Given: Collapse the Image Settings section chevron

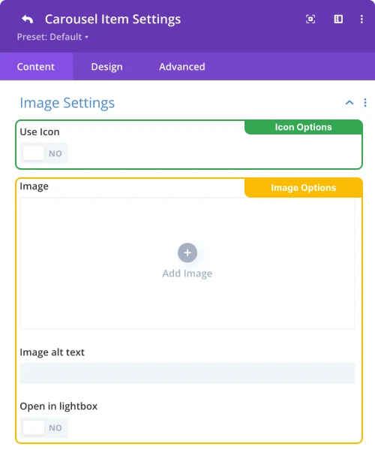Looking at the screenshot, I should point(349,102).
